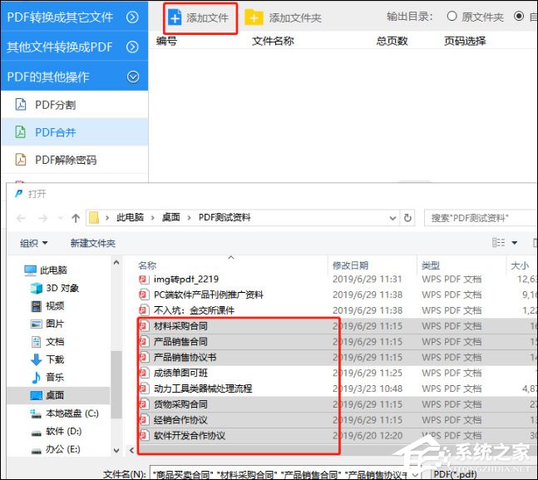Click the yellow Add Folder icon

(254, 17)
